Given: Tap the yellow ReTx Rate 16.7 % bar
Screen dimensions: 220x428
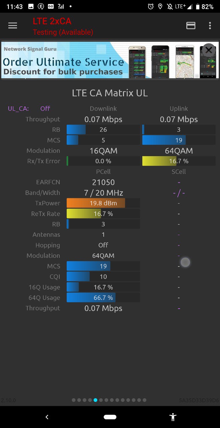Looking at the screenshot, I should [x=103, y=214].
